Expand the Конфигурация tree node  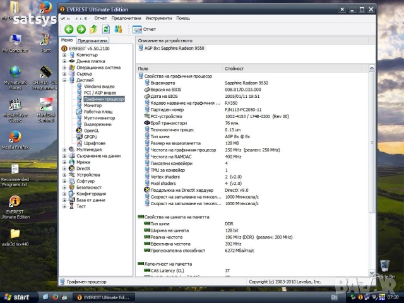pyautogui.click(x=64, y=194)
